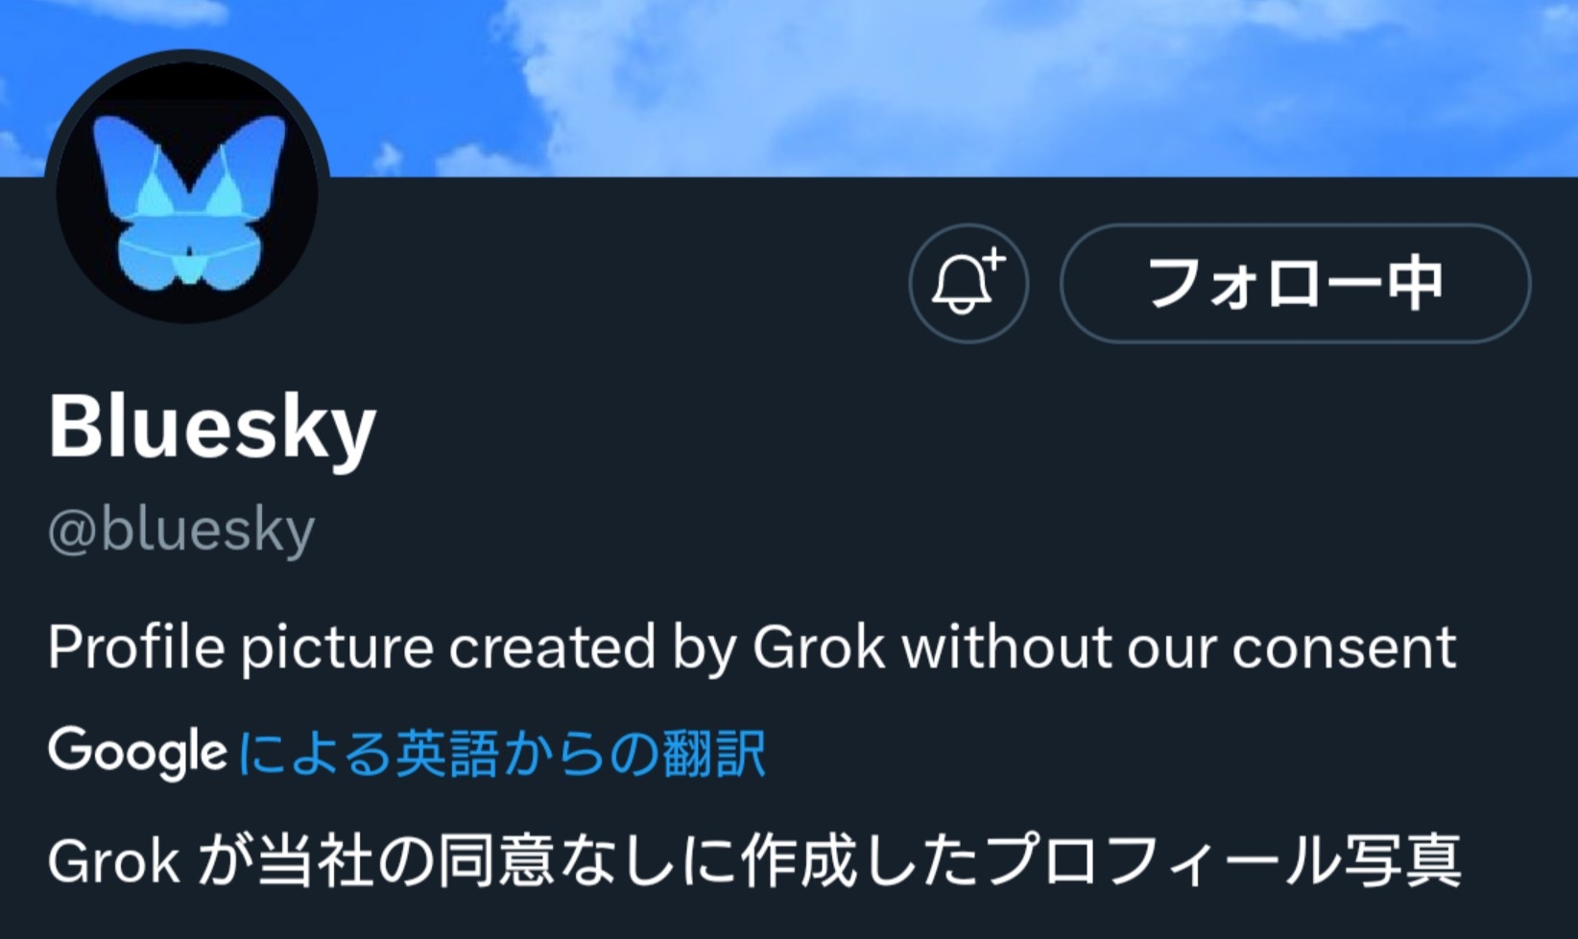The image size is (1578, 939).
Task: Click the Google logo in translation line
Action: point(137,751)
